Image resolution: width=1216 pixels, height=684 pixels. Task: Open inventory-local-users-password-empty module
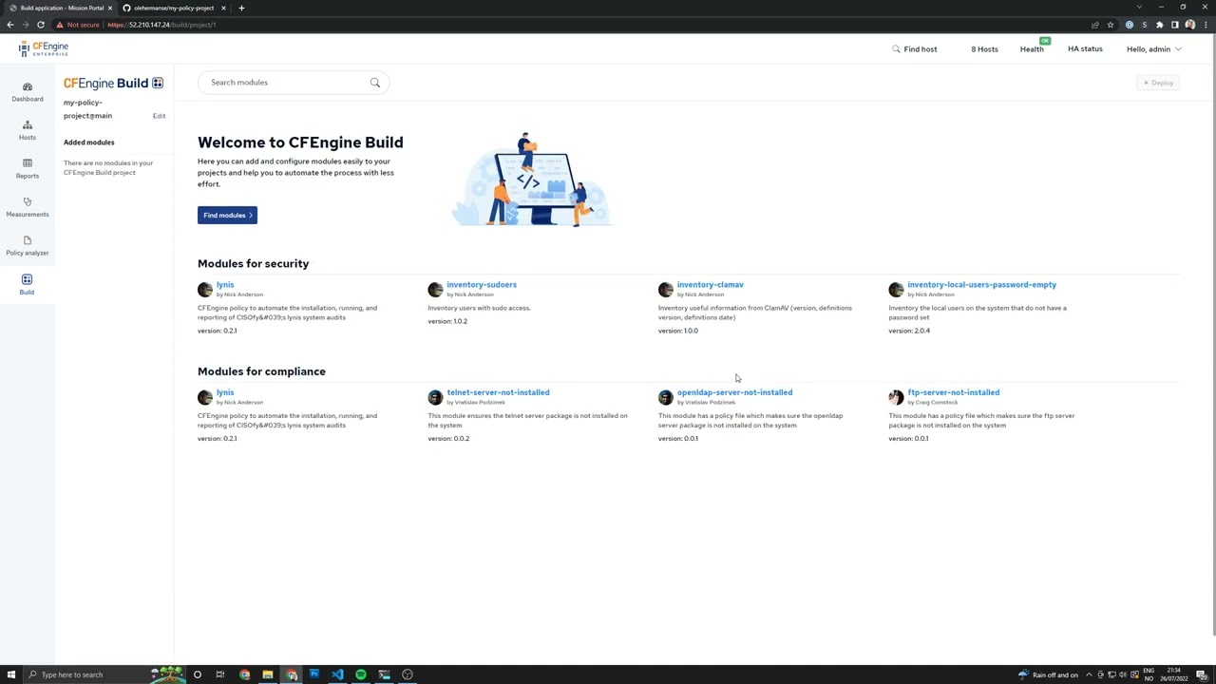[981, 285]
